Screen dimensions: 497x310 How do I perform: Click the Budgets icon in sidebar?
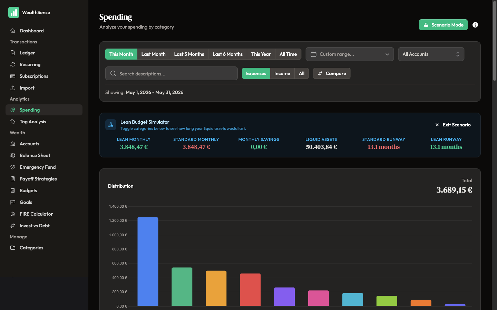pyautogui.click(x=13, y=190)
